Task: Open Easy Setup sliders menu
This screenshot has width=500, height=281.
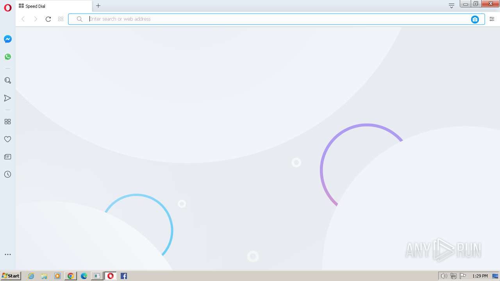Action: [x=492, y=19]
